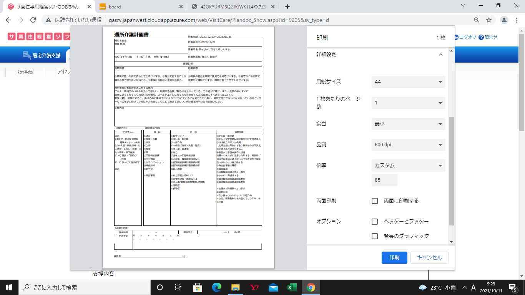Enable 両面に印刷する checkbox

click(x=375, y=201)
